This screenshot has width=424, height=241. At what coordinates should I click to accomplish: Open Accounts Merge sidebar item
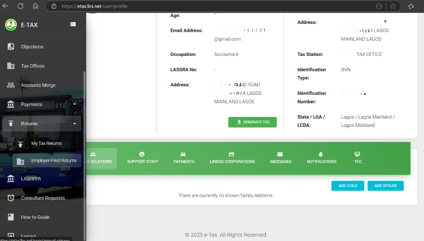coord(38,85)
